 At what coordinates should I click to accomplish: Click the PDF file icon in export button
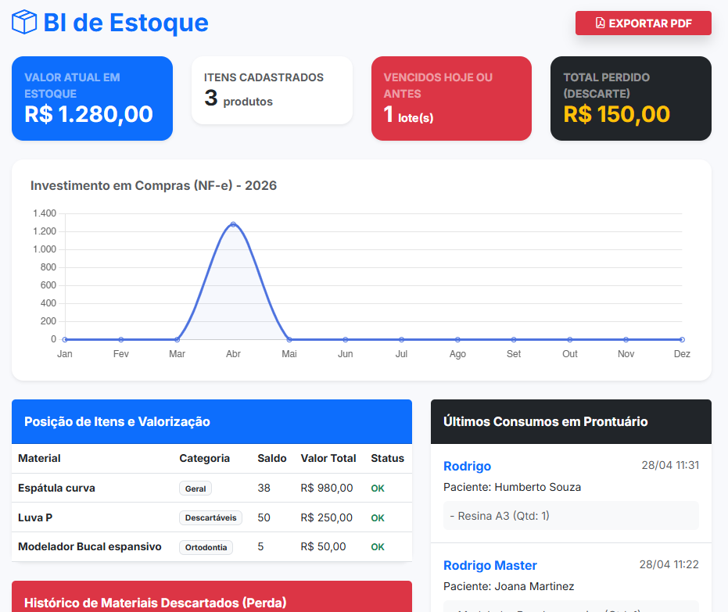pos(600,23)
